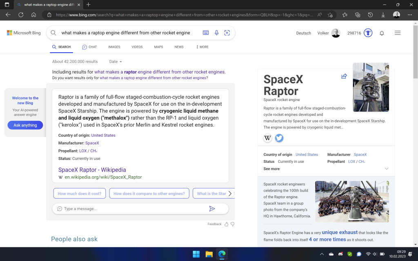Click the Wikipedia icon in knowledge panel
This screenshot has width=418, height=261.
click(x=268, y=138)
